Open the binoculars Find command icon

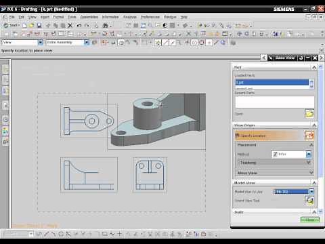tap(105, 26)
